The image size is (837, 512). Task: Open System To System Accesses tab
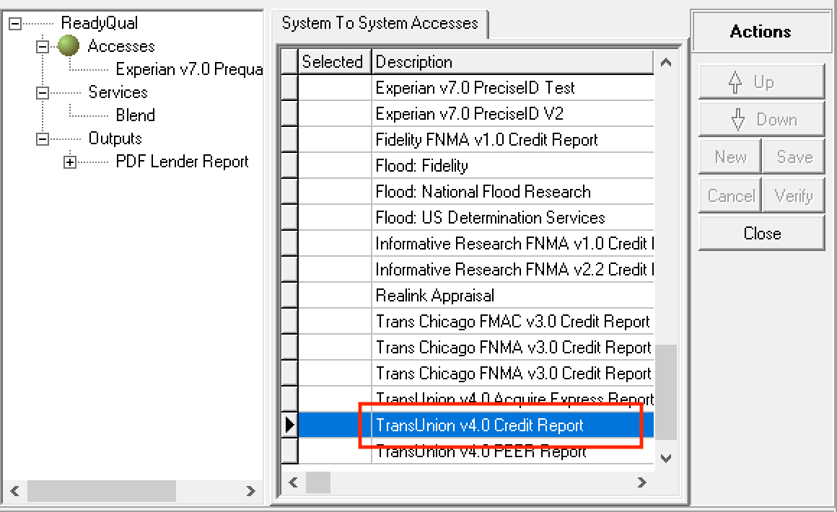coord(380,24)
